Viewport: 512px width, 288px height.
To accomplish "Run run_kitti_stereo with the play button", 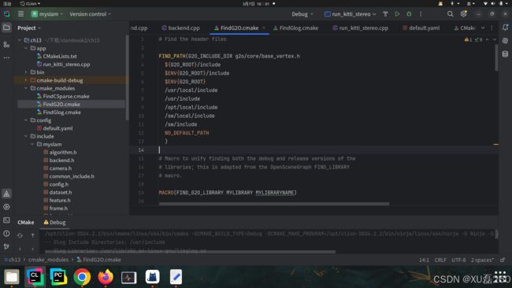I will point(397,14).
